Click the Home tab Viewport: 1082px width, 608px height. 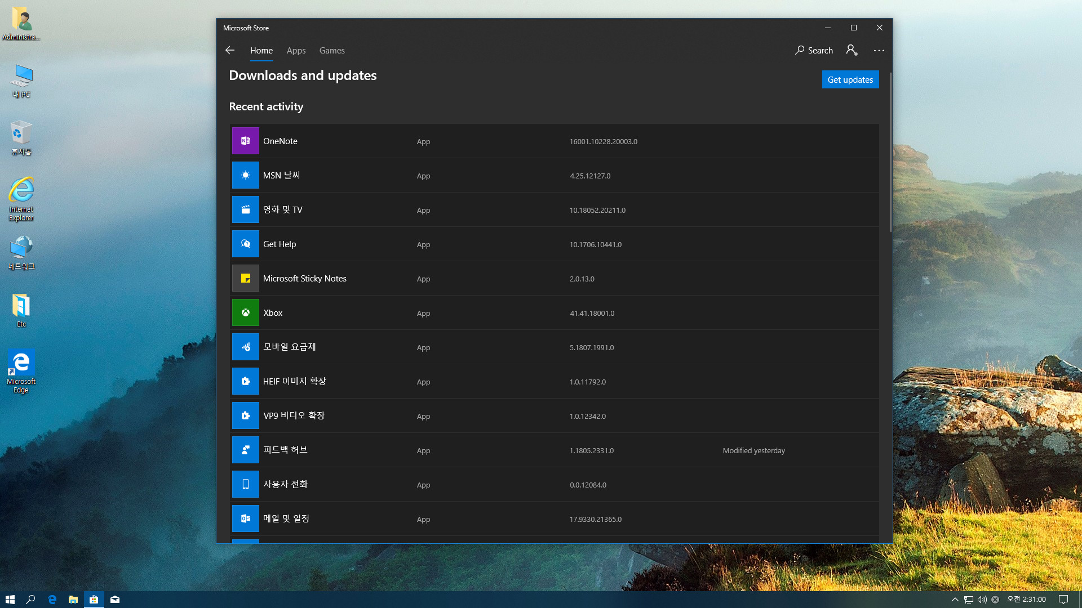pos(261,50)
